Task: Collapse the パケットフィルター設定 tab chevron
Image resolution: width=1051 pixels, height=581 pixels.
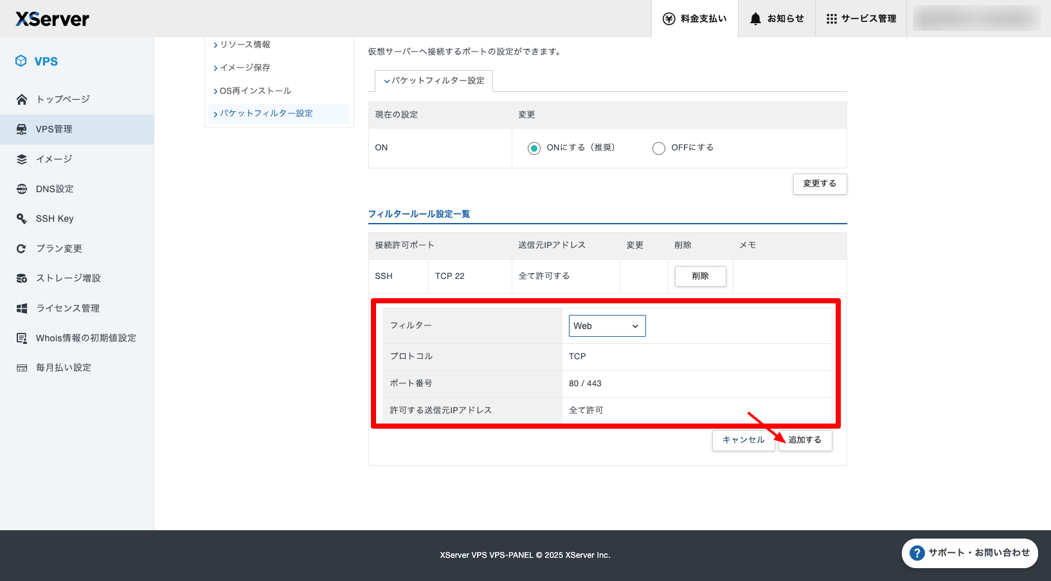Action: (387, 81)
